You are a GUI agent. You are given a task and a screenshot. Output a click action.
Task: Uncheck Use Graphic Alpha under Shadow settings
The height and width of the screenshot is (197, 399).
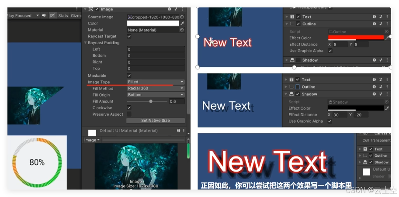point(330,121)
